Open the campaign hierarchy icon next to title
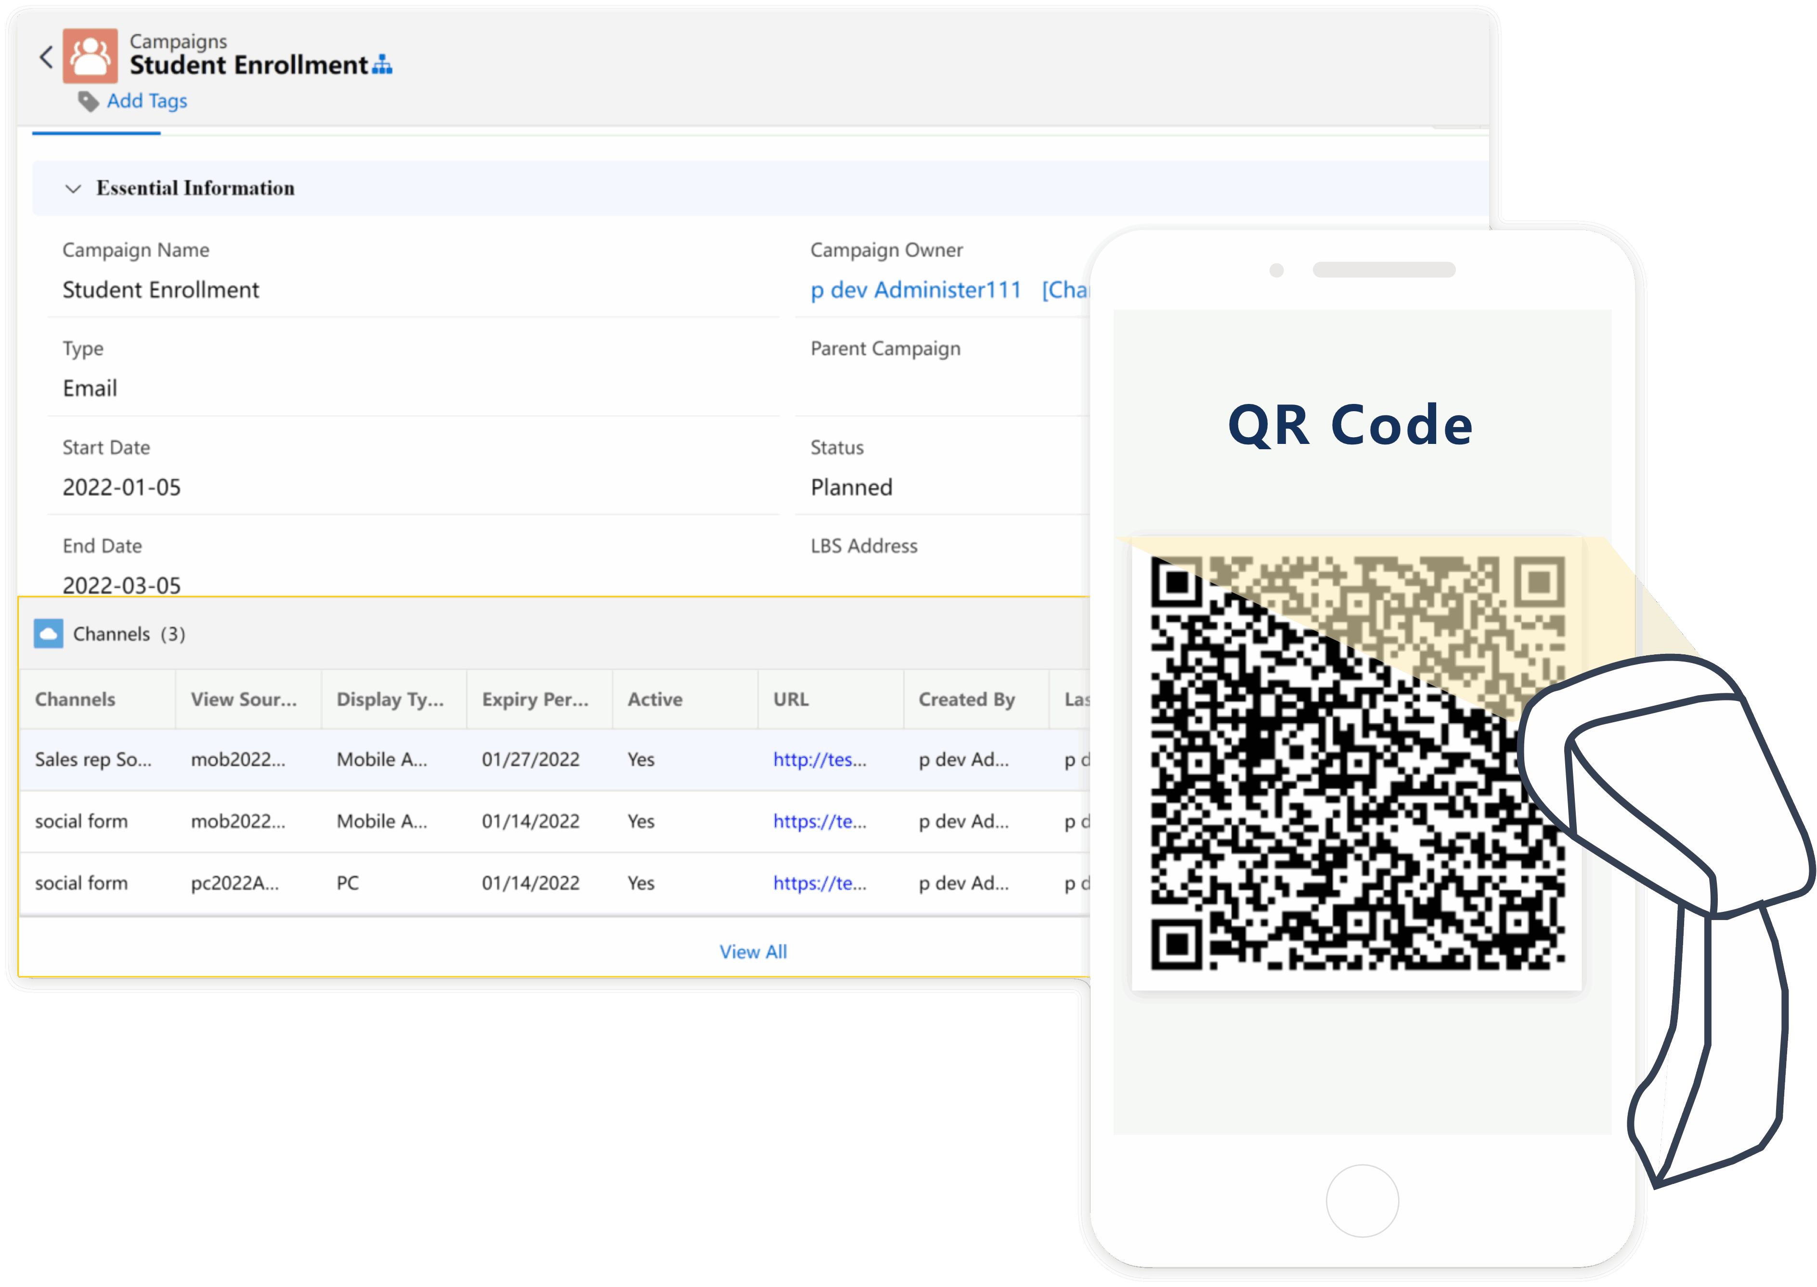Screen dimensions: 1817x1287 pos(383,65)
